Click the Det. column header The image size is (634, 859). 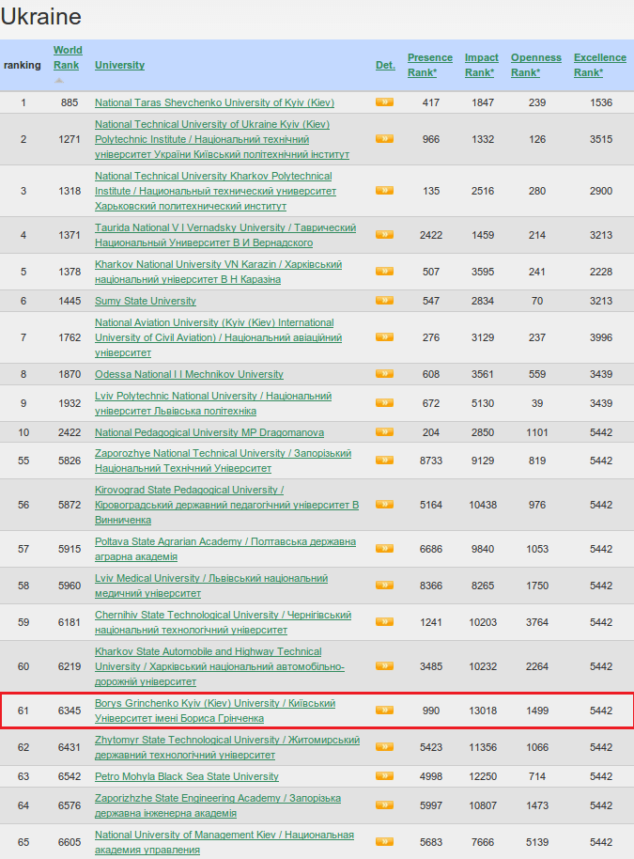coord(385,65)
